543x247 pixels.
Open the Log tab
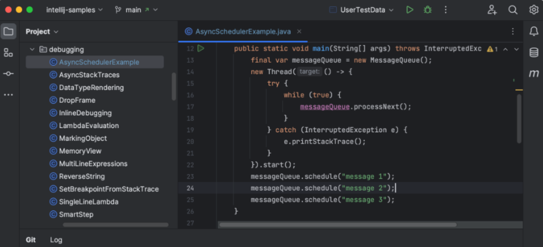pos(56,240)
